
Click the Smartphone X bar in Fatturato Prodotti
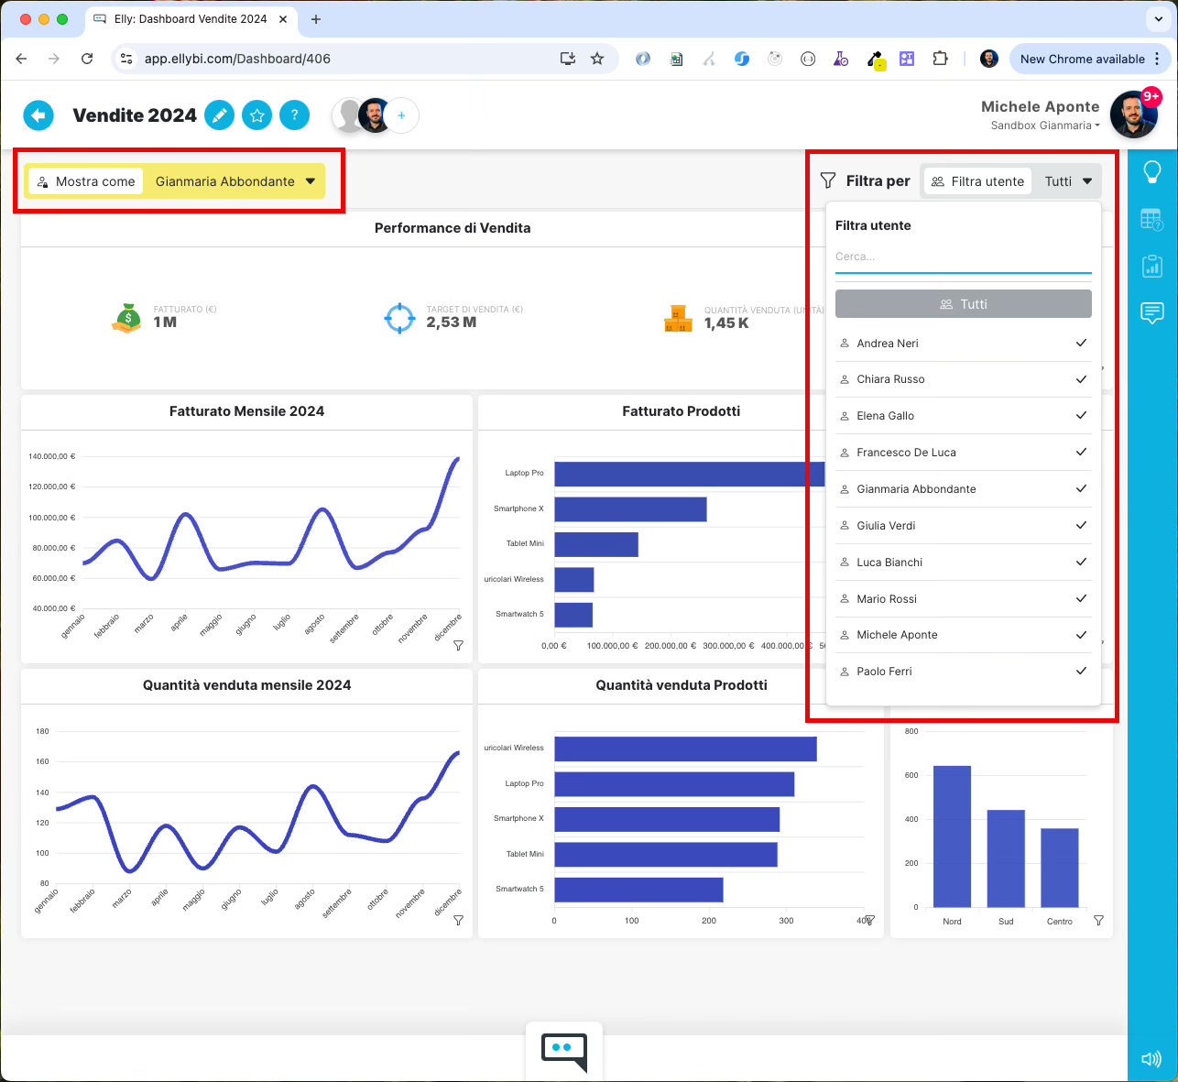click(630, 509)
